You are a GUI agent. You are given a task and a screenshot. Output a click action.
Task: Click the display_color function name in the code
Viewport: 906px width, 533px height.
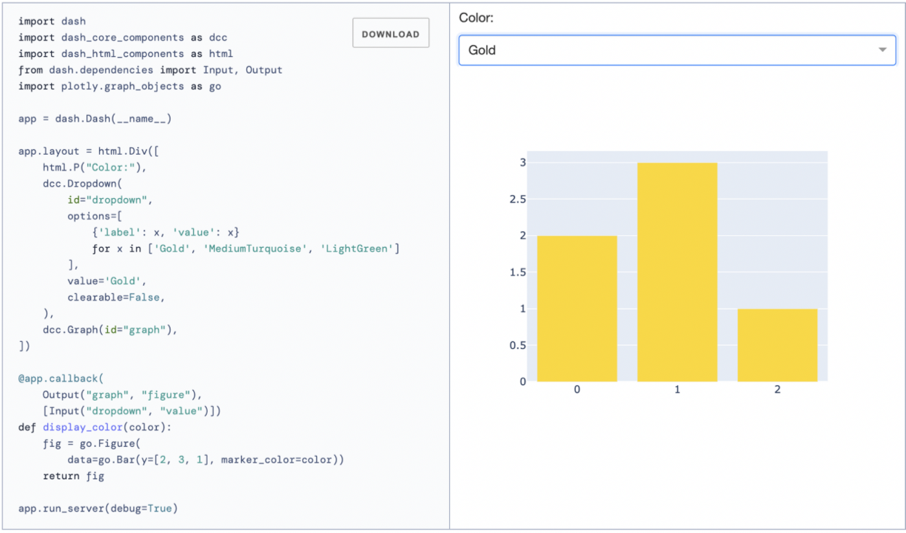pos(82,427)
